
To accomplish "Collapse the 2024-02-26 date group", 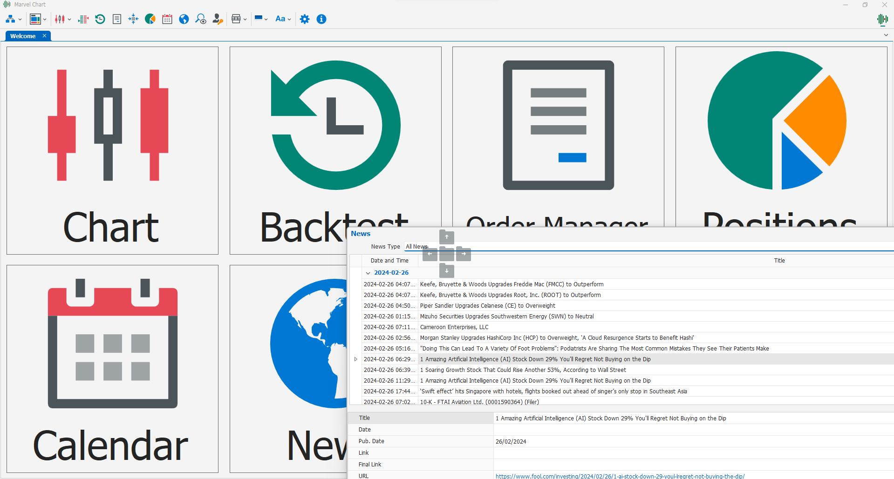I will tap(368, 273).
